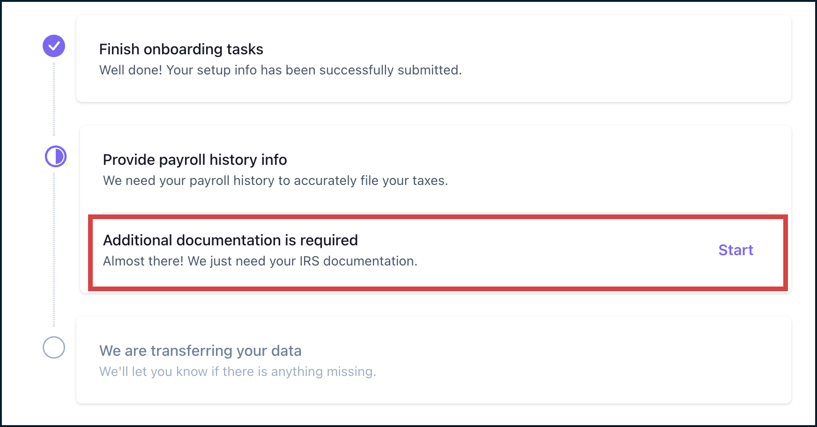Click the "Provide payroll history info" heading
The height and width of the screenshot is (427, 817).
[195, 160]
